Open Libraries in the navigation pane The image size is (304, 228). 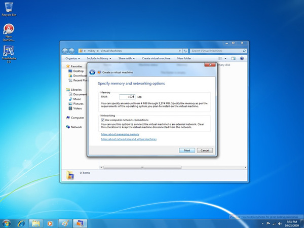73,90
